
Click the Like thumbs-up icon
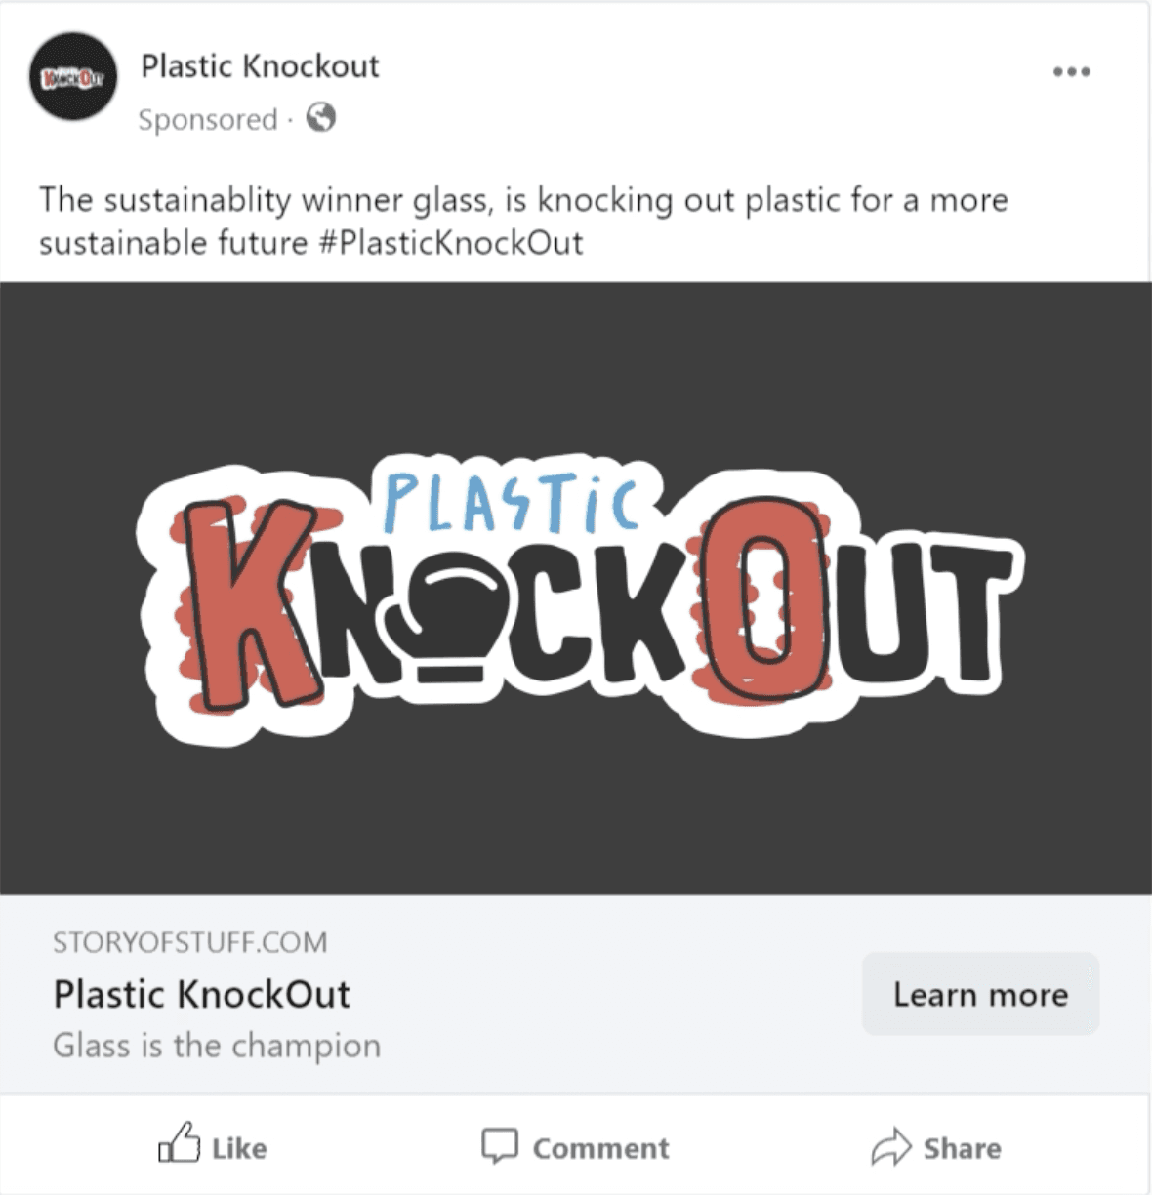[x=182, y=1148]
